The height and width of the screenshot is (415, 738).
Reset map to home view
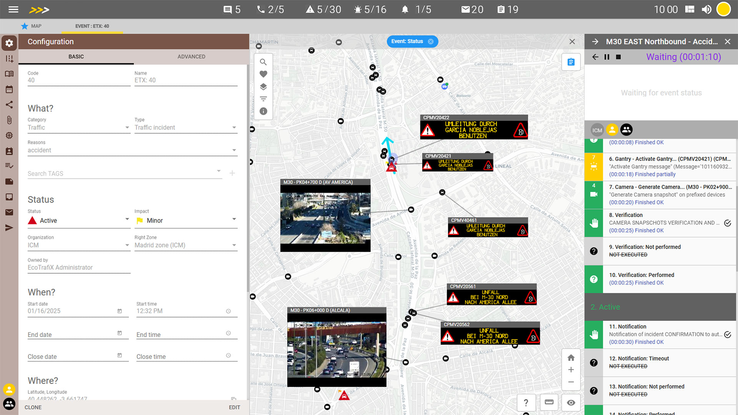571,358
